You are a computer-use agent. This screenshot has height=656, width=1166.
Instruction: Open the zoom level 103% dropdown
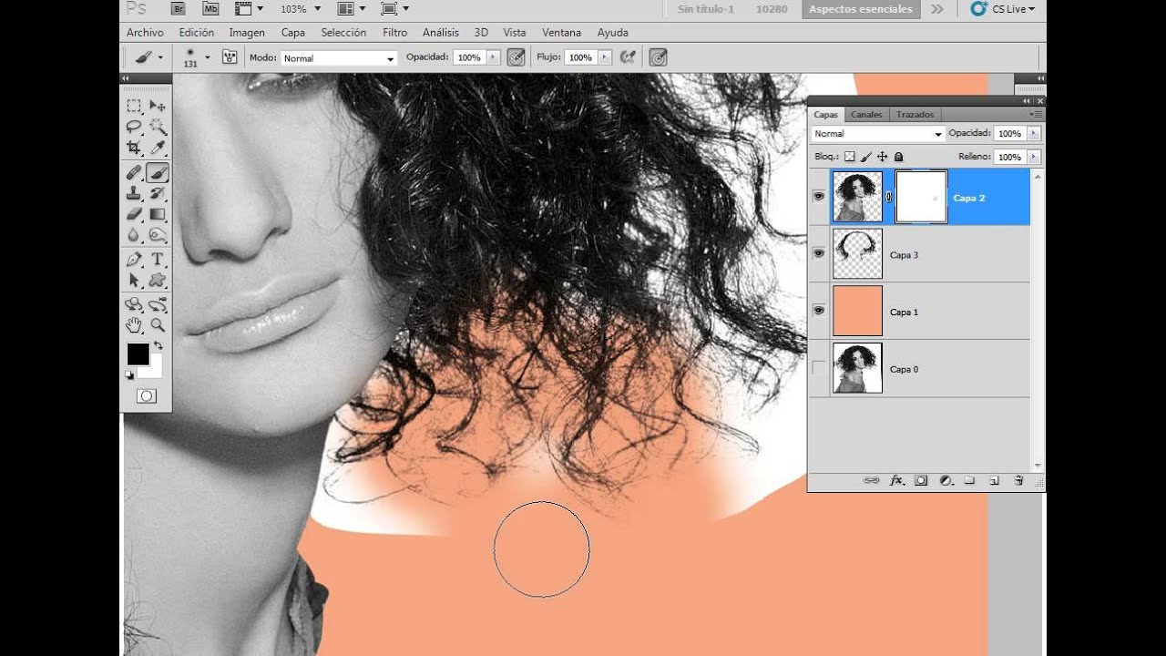tap(318, 9)
